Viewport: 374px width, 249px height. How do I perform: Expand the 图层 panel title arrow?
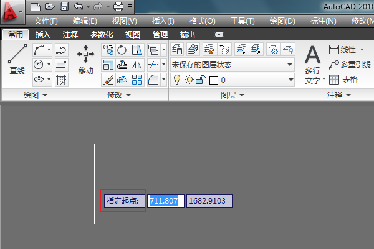tap(242, 95)
